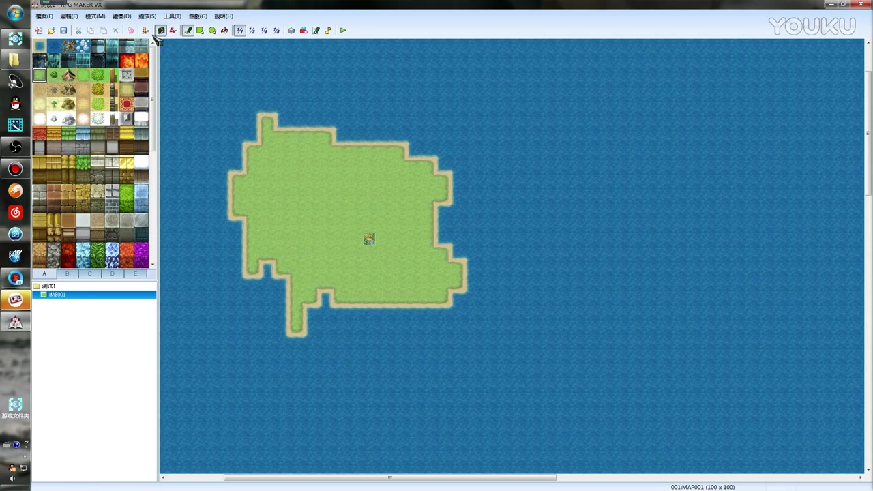The image size is (873, 491).
Task: Select the Rectangle drawing tool
Action: click(200, 30)
